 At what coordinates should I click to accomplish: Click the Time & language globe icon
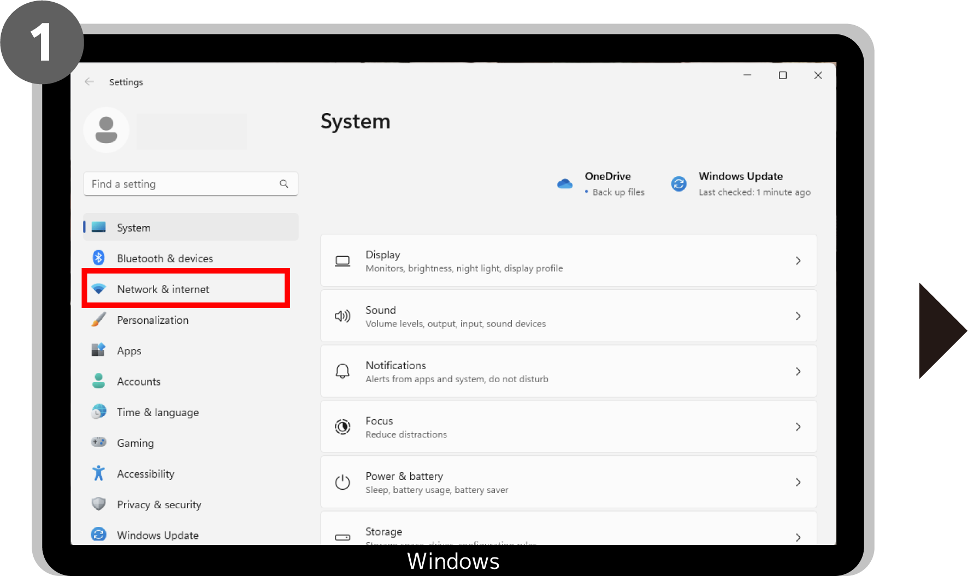(x=99, y=412)
